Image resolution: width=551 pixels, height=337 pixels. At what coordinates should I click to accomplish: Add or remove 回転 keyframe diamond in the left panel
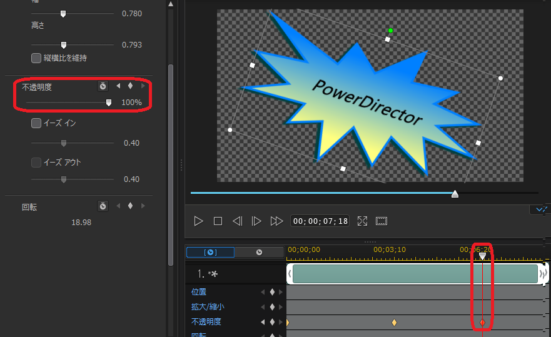click(x=130, y=206)
